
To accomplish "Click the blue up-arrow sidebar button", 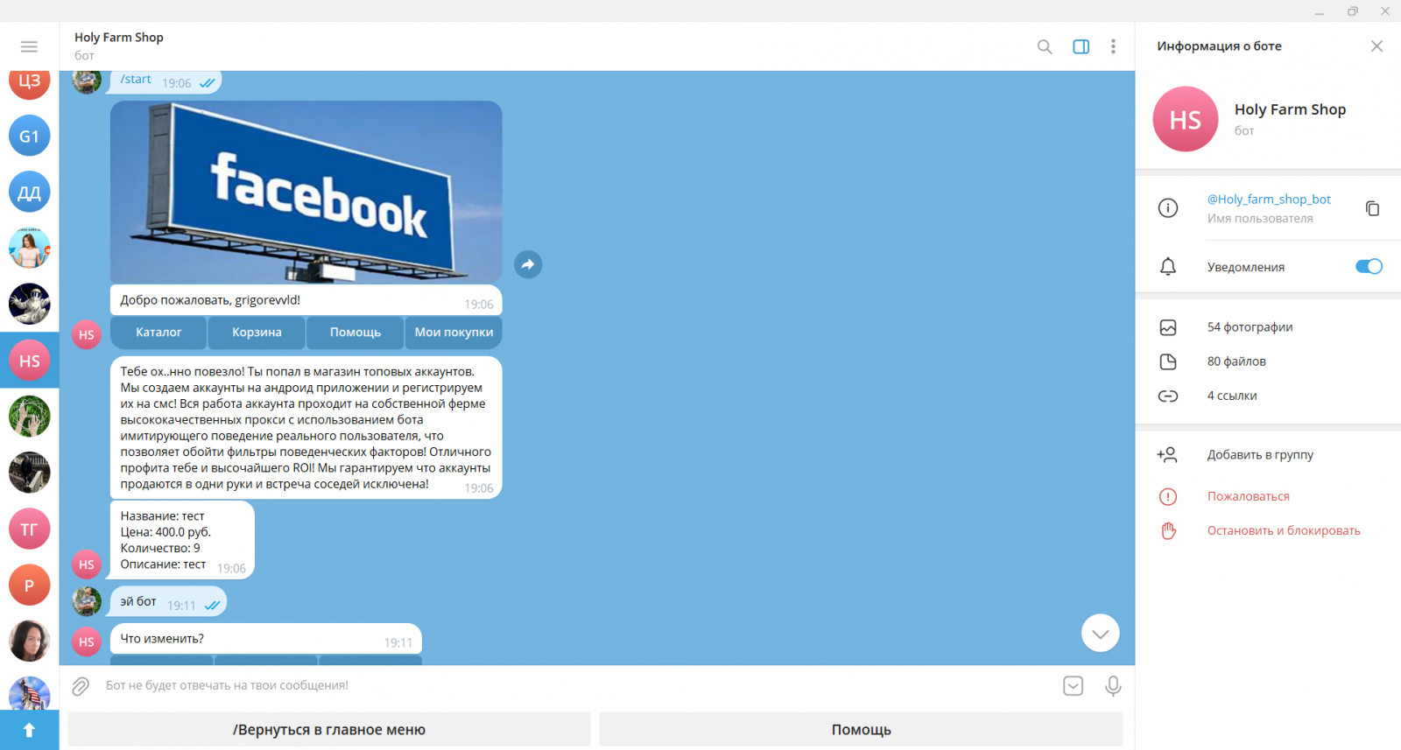I will 30,730.
